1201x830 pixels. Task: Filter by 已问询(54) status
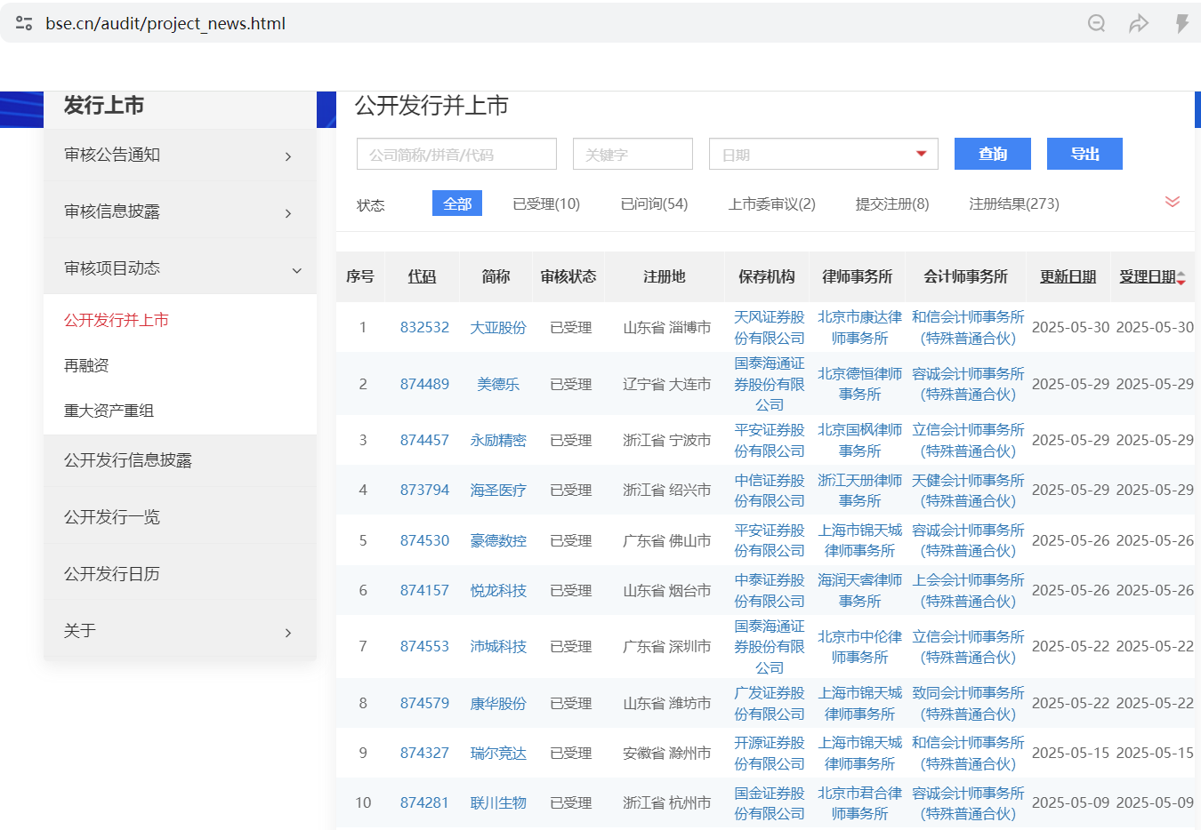(x=654, y=204)
